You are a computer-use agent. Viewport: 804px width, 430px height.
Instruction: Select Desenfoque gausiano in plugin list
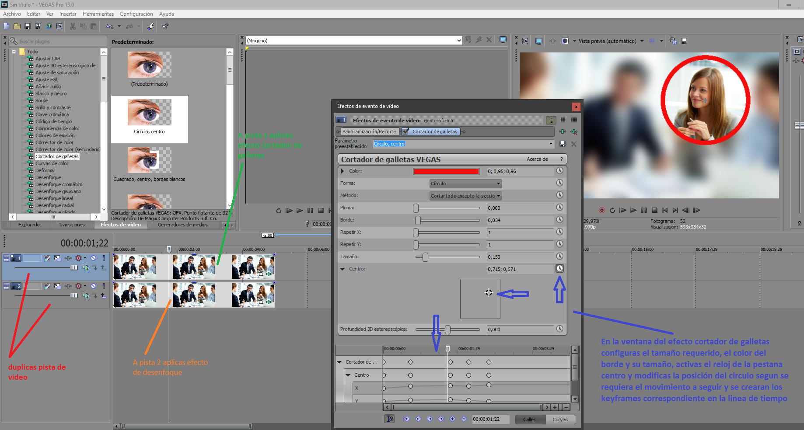tap(58, 191)
